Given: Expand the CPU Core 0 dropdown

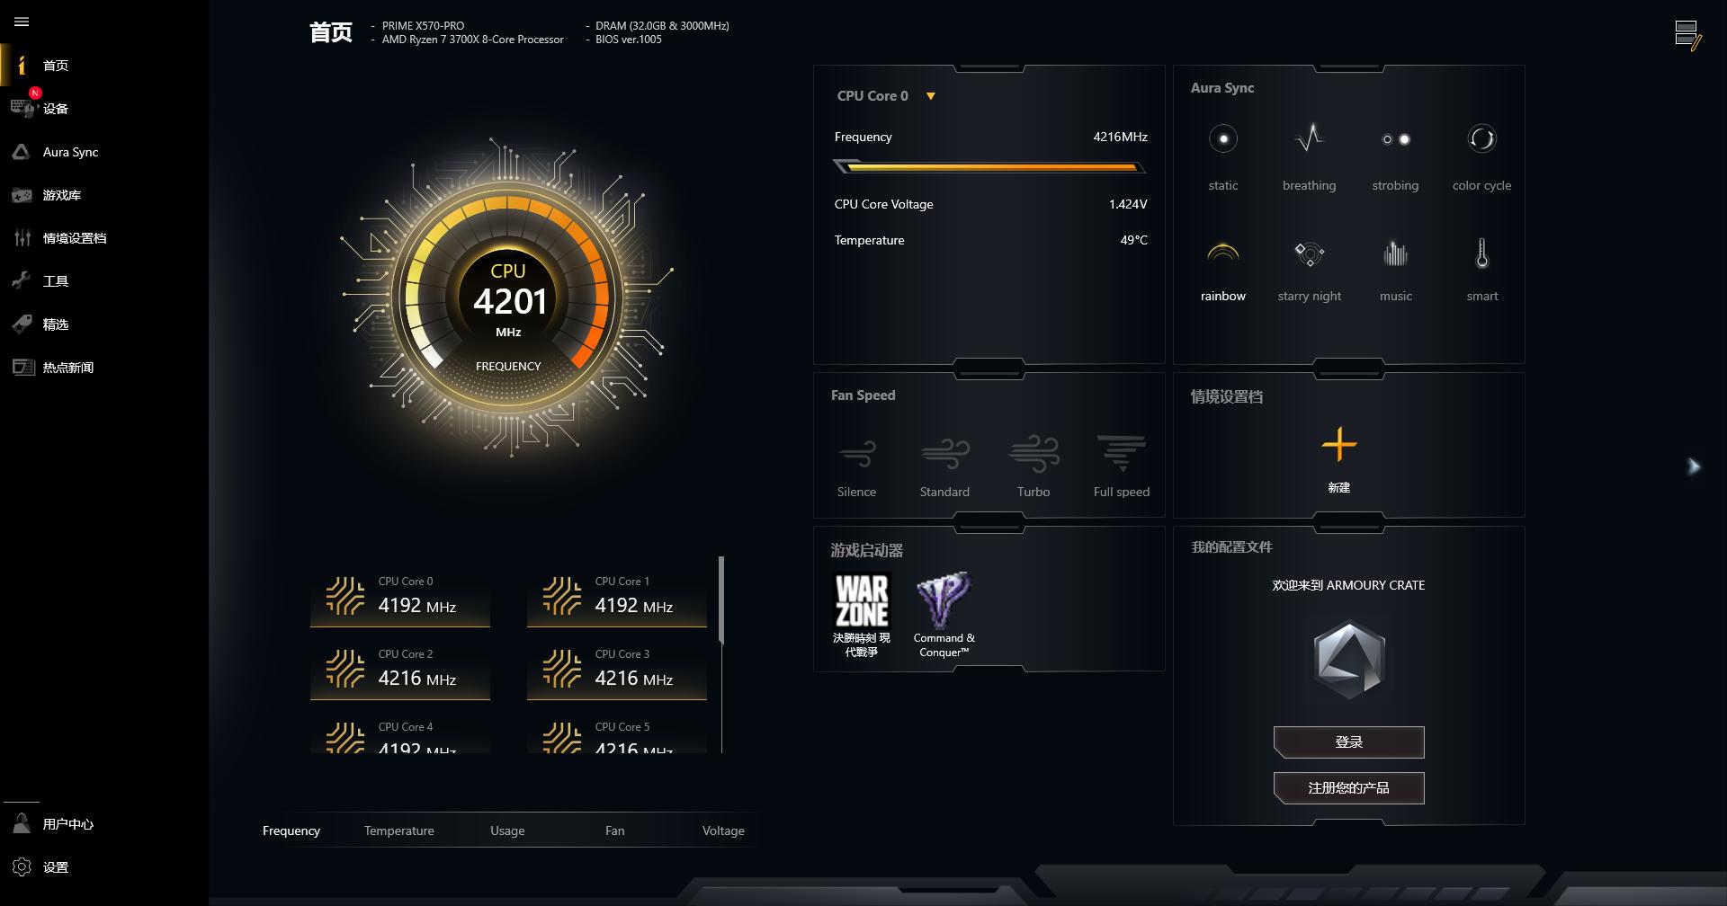Looking at the screenshot, I should pyautogui.click(x=931, y=96).
